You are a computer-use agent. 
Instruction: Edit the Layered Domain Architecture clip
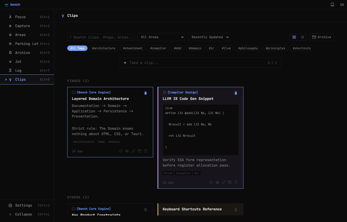point(133,151)
